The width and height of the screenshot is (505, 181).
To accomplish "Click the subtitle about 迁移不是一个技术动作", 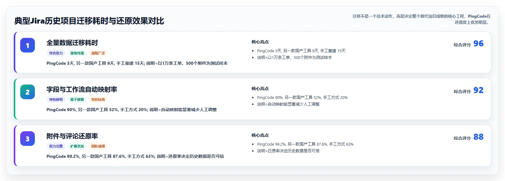I will (421, 19).
